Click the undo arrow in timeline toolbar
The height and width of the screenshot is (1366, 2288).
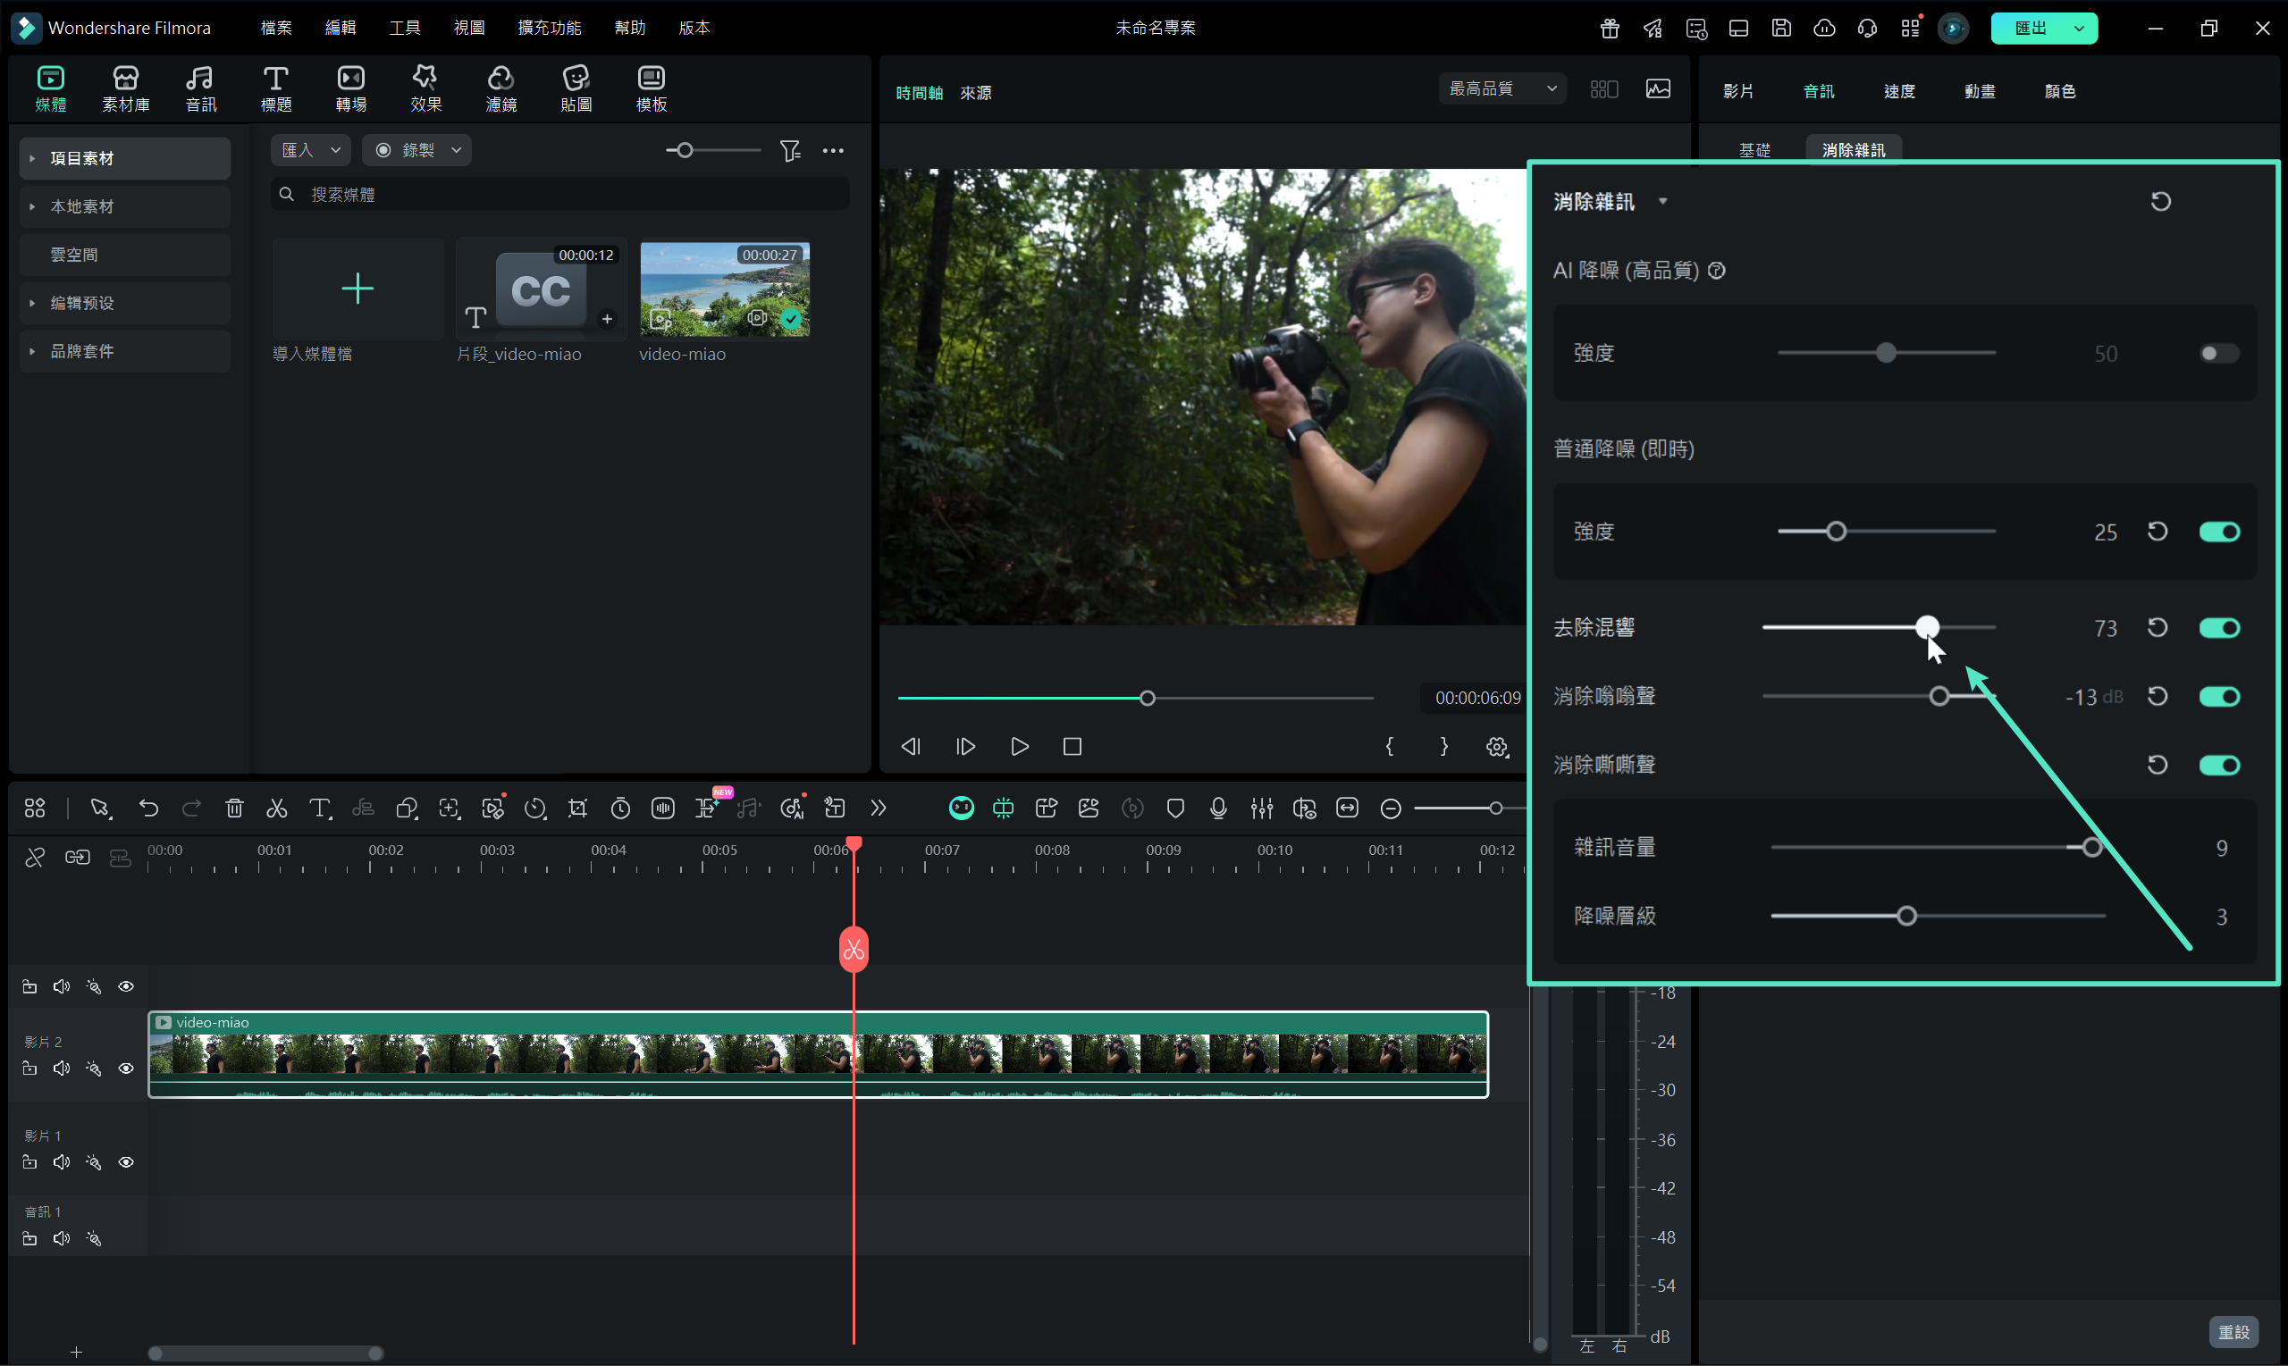point(148,809)
